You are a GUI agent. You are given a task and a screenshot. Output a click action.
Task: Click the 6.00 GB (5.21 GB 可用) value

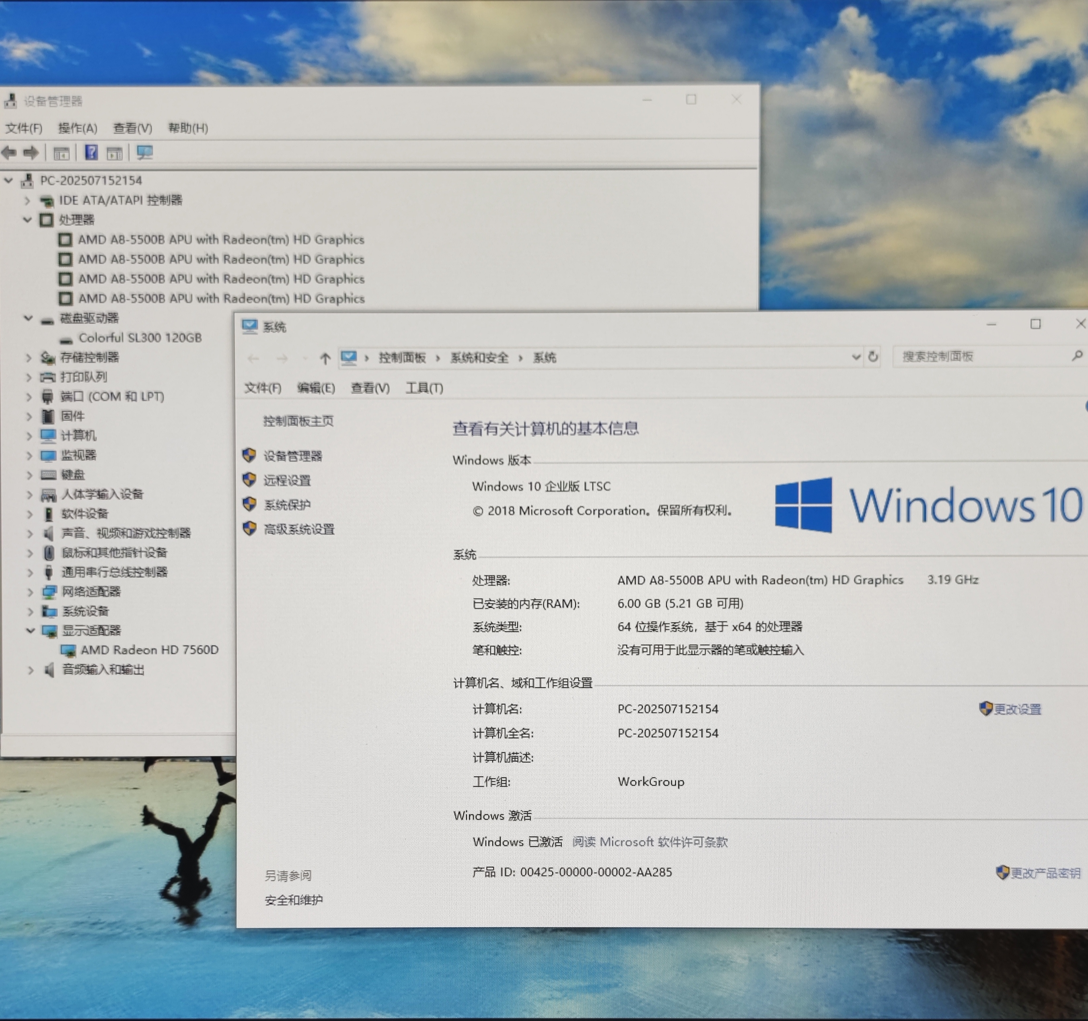pos(680,603)
